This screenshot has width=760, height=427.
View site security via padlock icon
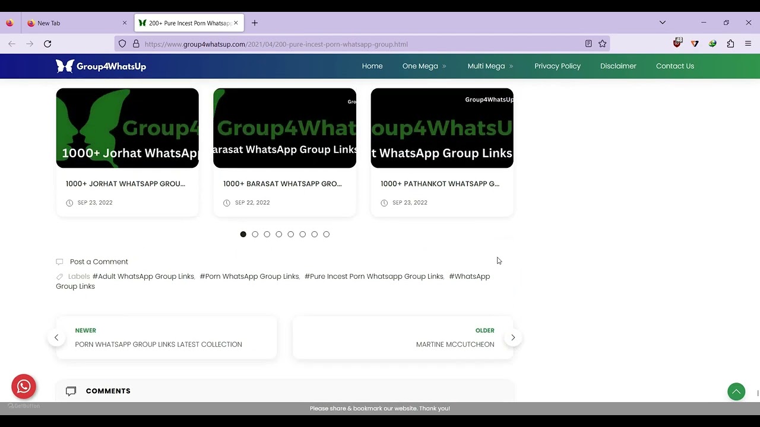[x=136, y=44]
